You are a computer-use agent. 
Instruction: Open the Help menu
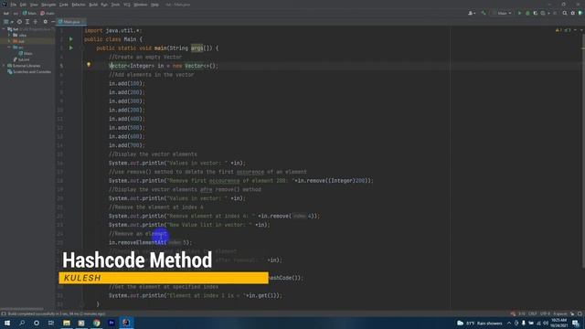[x=154, y=5]
